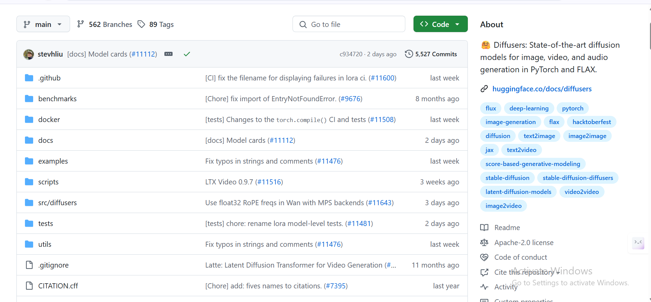Open the 89 Tags link

[155, 24]
